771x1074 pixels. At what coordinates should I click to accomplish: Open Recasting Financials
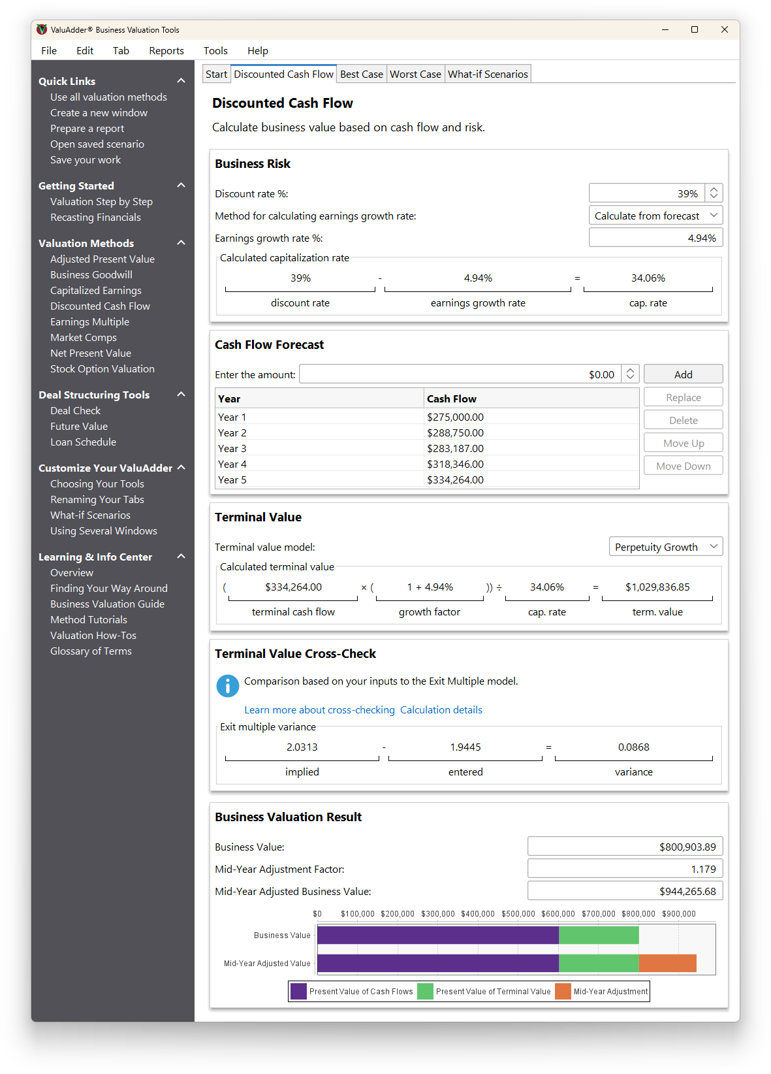coord(95,217)
